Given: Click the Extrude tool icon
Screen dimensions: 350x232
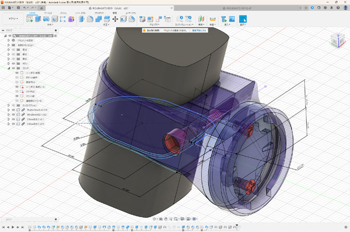Looking at the screenshot, I should [x=38, y=19].
